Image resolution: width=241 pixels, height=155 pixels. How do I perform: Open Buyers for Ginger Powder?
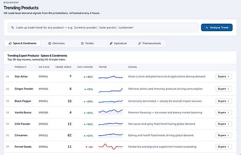[x=224, y=89]
